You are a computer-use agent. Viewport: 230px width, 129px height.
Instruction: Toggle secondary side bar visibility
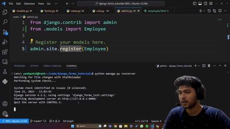[205, 4]
